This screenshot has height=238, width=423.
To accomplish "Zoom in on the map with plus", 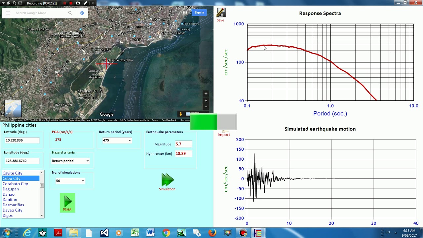I will pos(206,100).
